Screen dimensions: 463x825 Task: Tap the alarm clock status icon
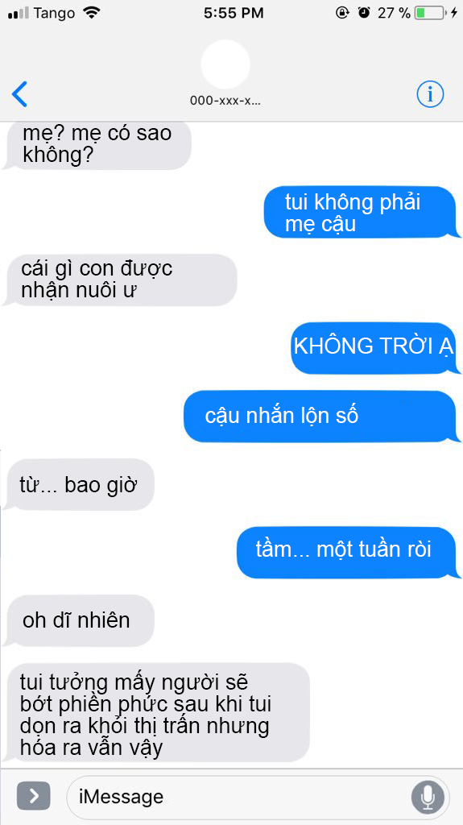[364, 13]
